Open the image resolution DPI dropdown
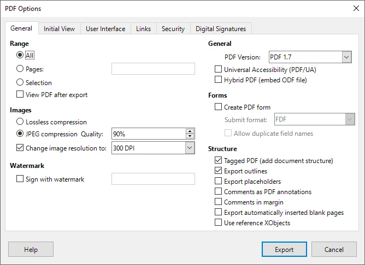This screenshot has width=365, height=265. coord(153,148)
